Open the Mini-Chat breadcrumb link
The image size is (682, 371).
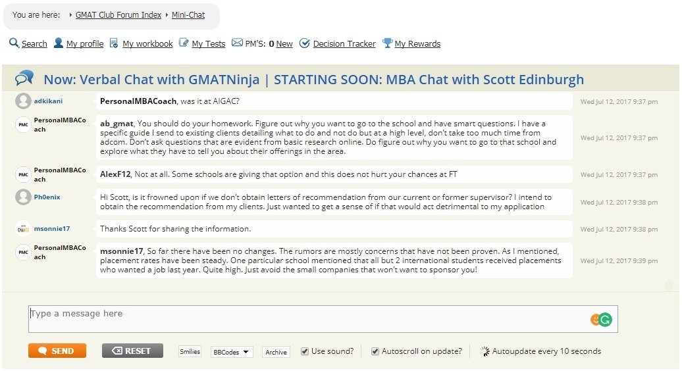[188, 15]
